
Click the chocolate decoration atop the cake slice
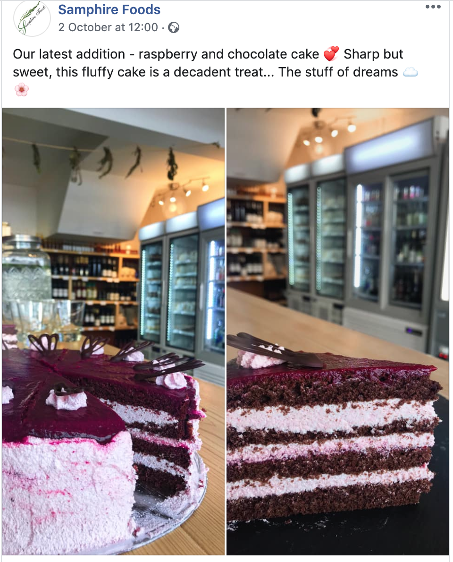coord(276,350)
